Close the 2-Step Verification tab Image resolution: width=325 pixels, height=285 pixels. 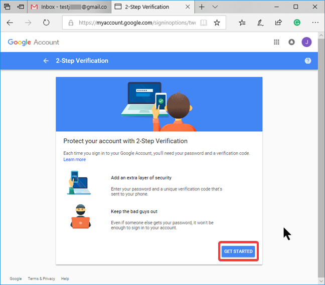[188, 7]
